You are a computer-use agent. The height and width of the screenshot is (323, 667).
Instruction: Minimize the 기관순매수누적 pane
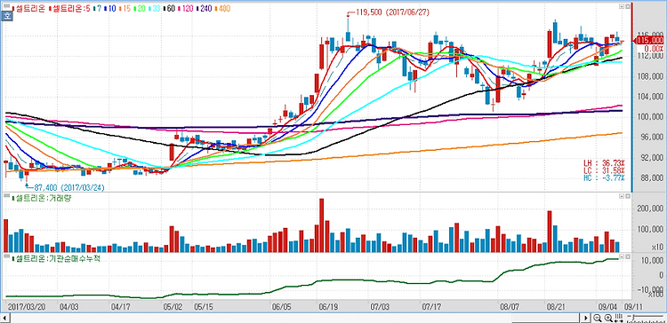pyautogui.click(x=622, y=256)
